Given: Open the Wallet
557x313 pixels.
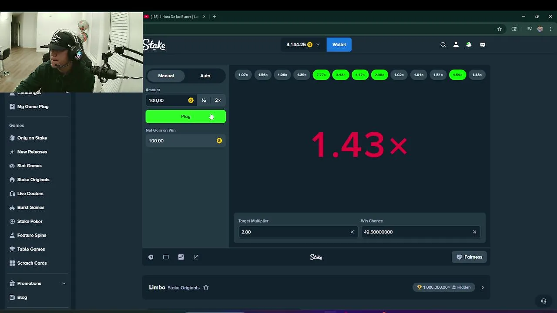Looking at the screenshot, I should (x=339, y=44).
